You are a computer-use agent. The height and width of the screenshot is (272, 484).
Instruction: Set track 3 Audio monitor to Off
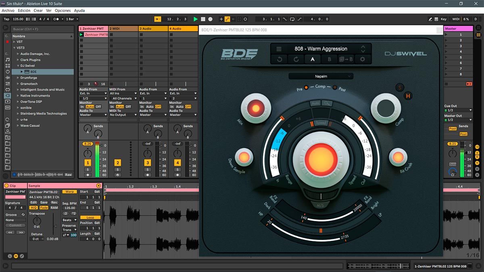pyautogui.click(x=158, y=107)
